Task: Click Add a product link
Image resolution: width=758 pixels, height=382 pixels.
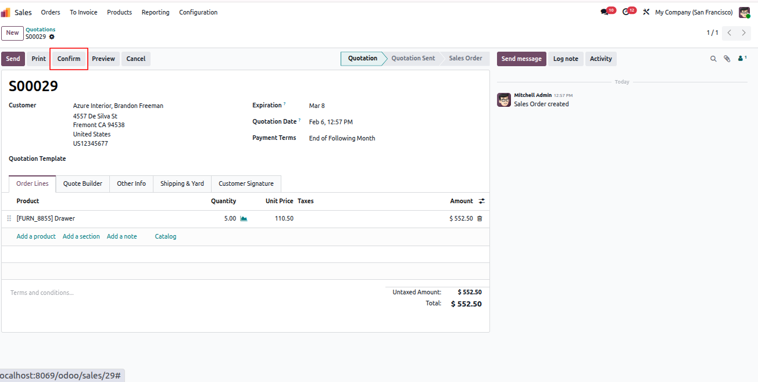Action: (36, 236)
